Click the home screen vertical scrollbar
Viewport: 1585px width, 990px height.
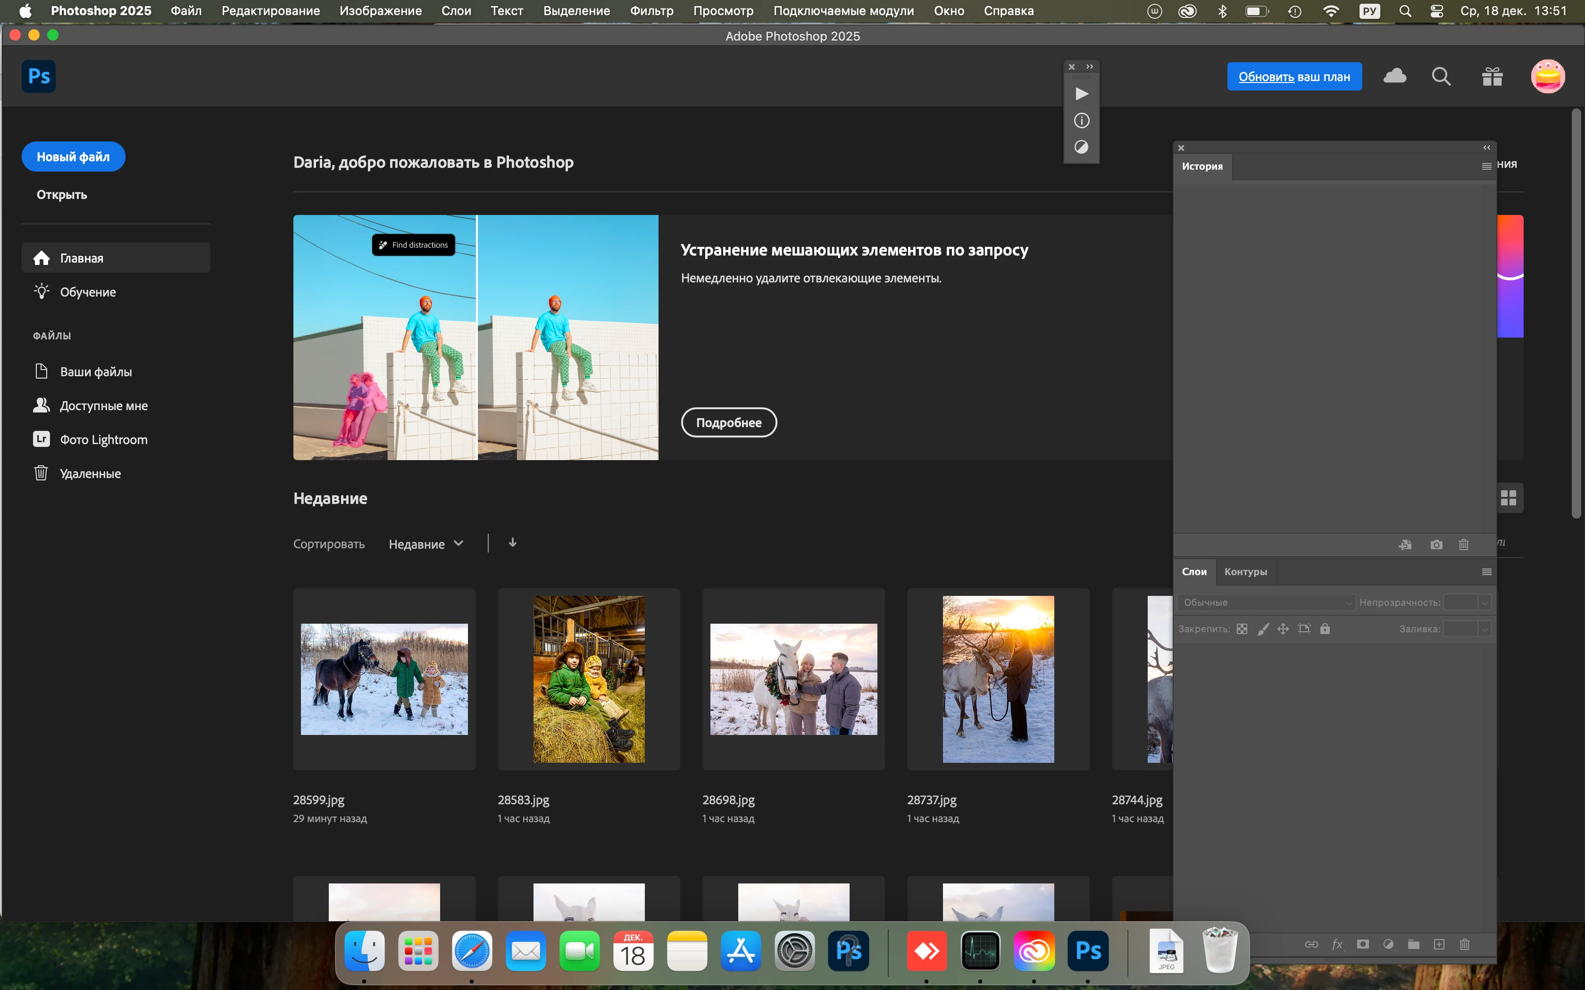click(x=1577, y=314)
